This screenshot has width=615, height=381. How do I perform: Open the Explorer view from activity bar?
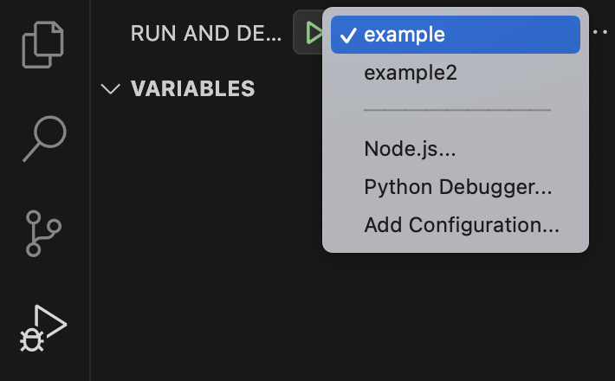(x=43, y=45)
